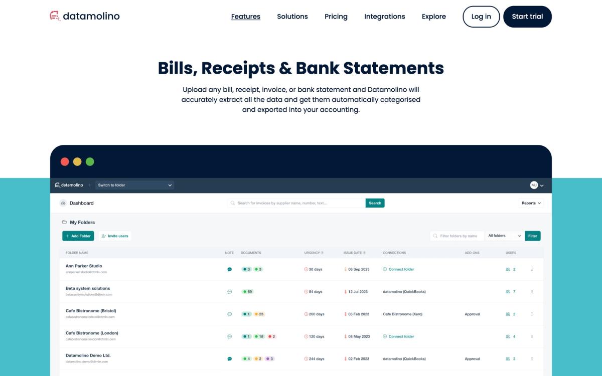Click the users icon in Cafe Bistronome (Bristol) row
Screen dimensions: 602x376
[508, 314]
